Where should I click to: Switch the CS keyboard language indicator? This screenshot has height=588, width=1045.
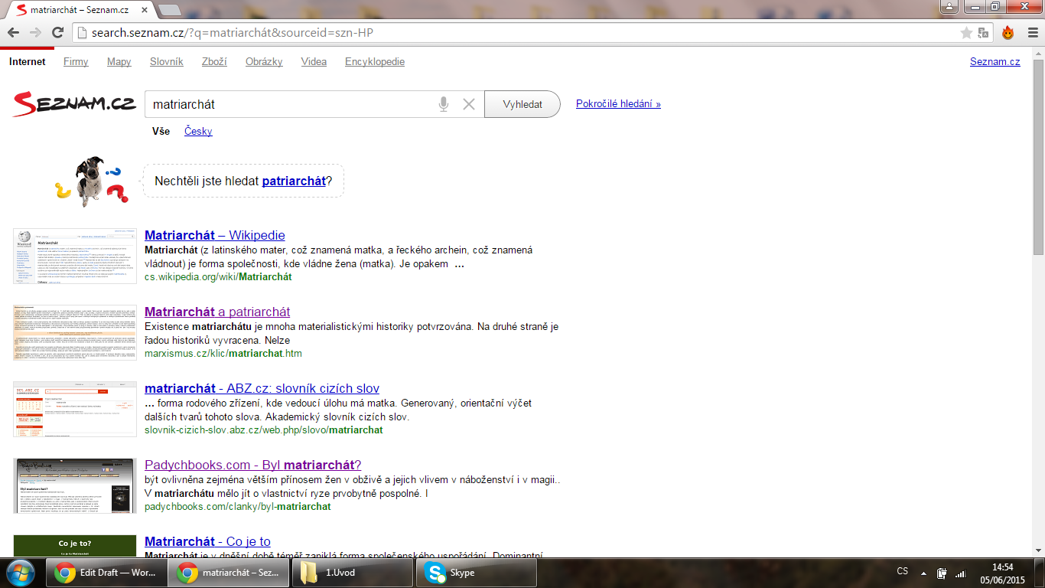[903, 572]
